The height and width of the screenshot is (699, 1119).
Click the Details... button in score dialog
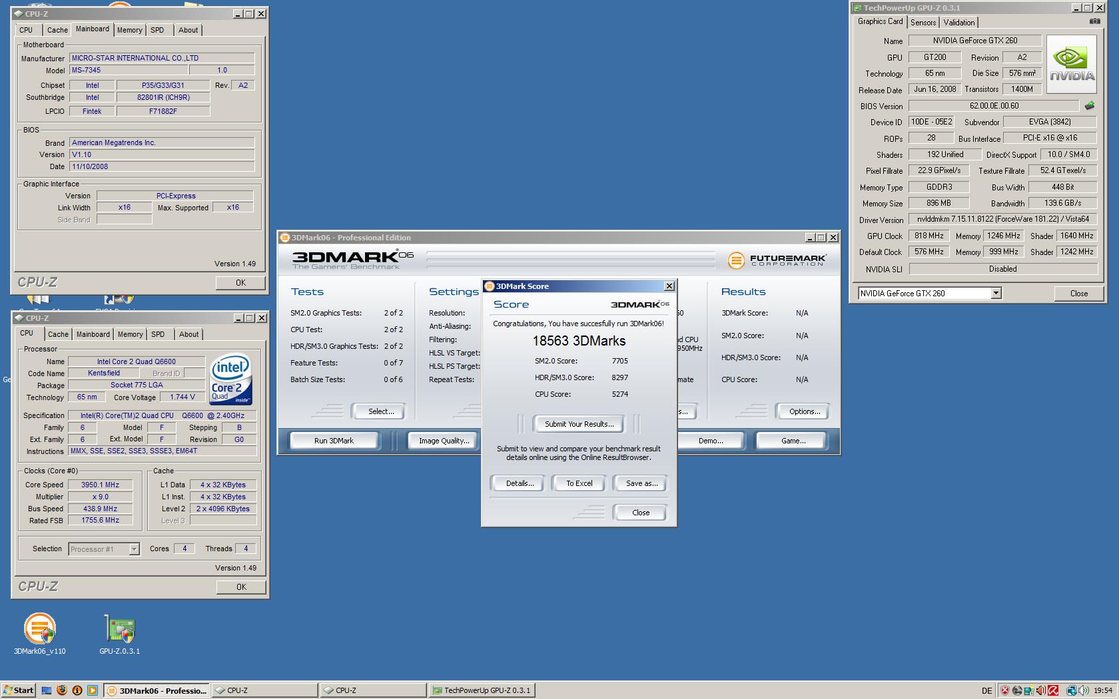click(520, 483)
